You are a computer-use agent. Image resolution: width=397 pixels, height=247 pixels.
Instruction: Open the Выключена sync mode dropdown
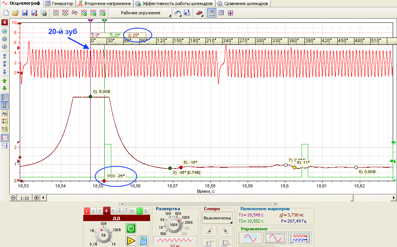217,218
